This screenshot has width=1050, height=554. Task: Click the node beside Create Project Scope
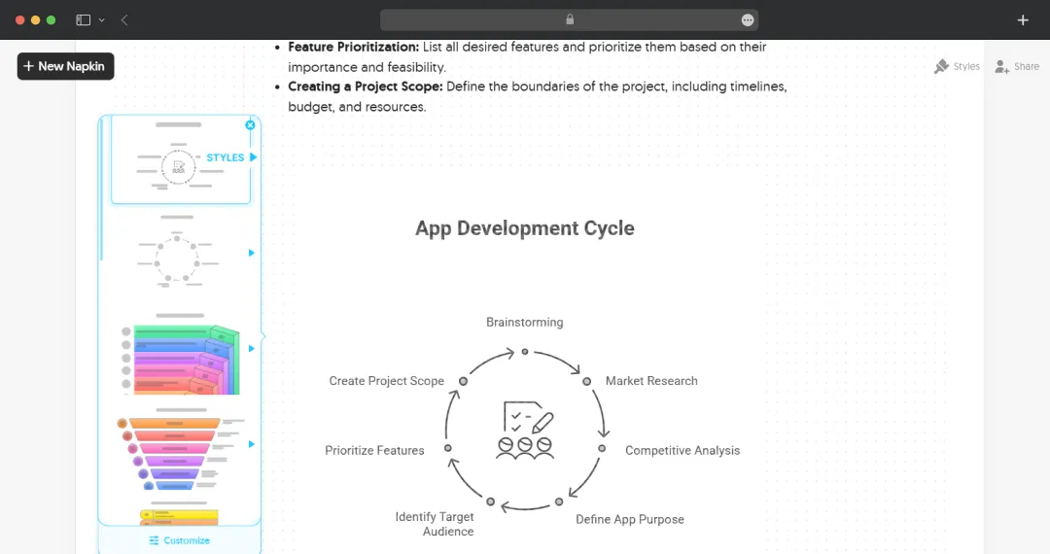(x=463, y=381)
